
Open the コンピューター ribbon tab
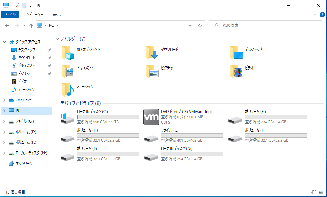tap(33, 15)
